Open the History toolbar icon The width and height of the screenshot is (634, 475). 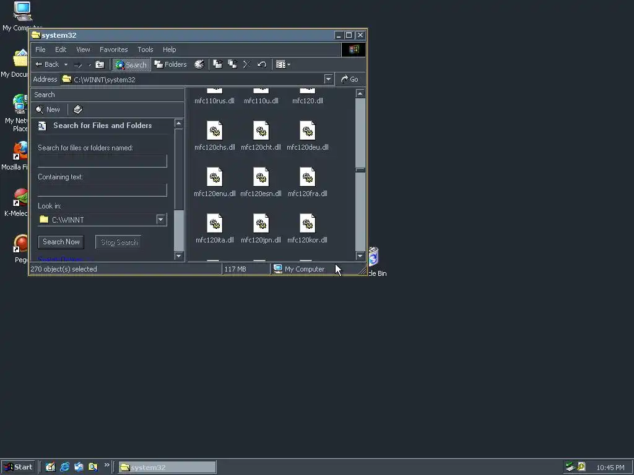tap(199, 64)
